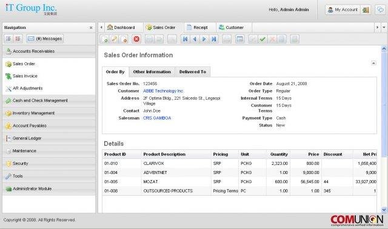Expand Cash and Check Management section
The width and height of the screenshot is (388, 229).
[x=48, y=100]
